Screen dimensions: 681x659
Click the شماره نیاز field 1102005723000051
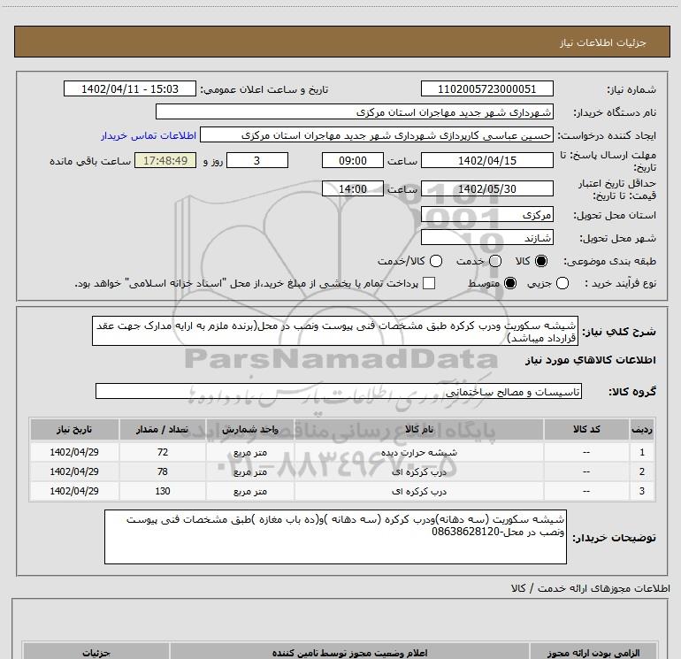487,89
